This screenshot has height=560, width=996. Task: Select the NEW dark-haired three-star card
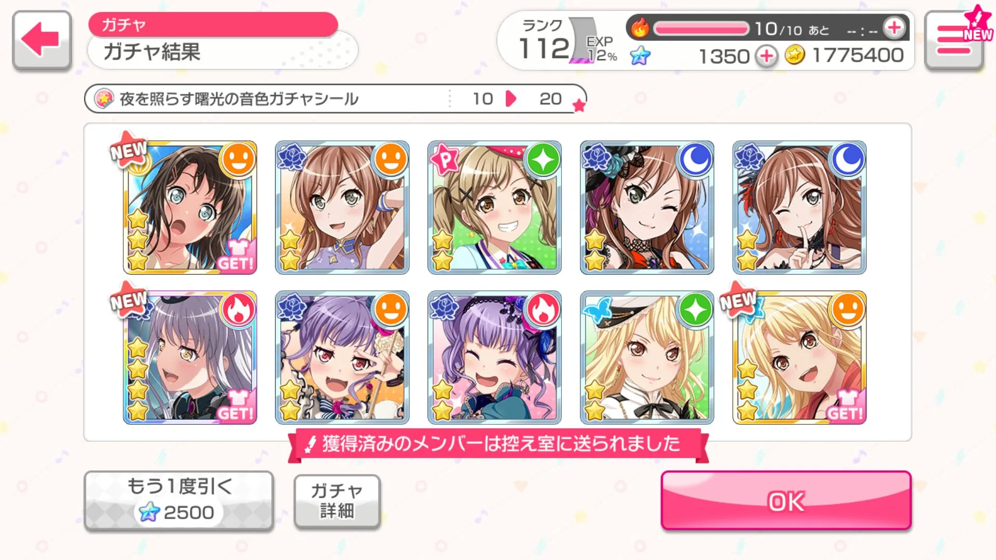tap(190, 207)
